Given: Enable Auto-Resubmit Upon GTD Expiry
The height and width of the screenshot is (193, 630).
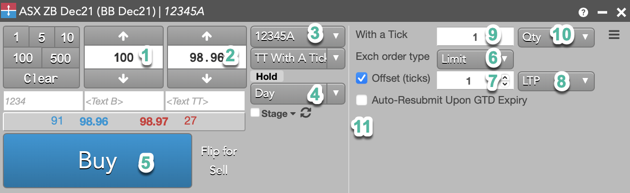Looking at the screenshot, I should click(x=362, y=100).
